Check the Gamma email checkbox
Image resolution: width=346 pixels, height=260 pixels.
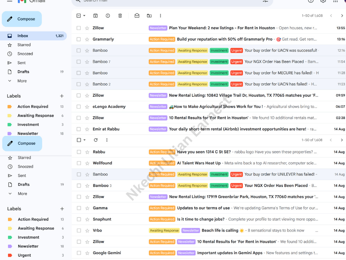(x=79, y=208)
